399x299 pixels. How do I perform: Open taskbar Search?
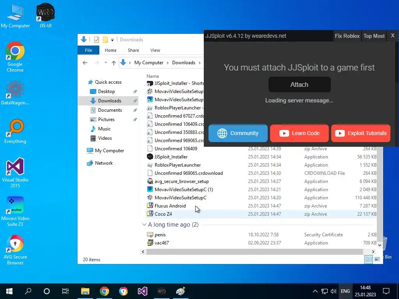coord(28,291)
